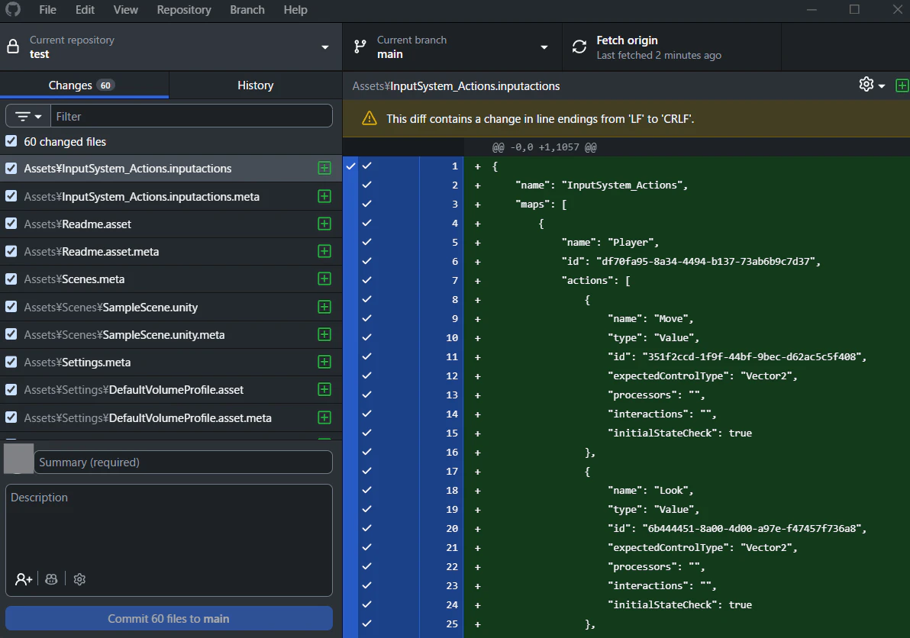Uncheck Readme.asset.meta file checkbox
910x638 pixels.
click(11, 251)
